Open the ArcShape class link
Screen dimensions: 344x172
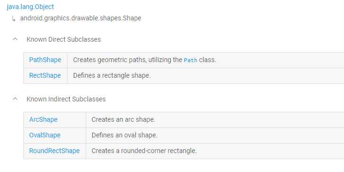click(x=43, y=119)
